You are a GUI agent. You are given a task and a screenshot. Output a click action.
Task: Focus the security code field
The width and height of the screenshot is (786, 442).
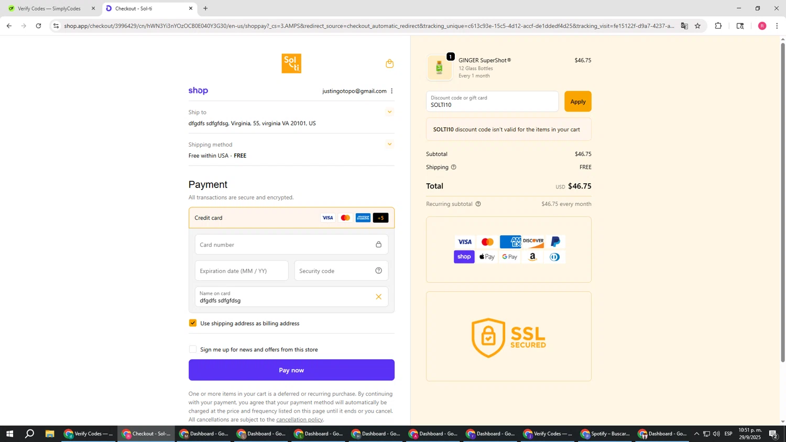tap(341, 271)
